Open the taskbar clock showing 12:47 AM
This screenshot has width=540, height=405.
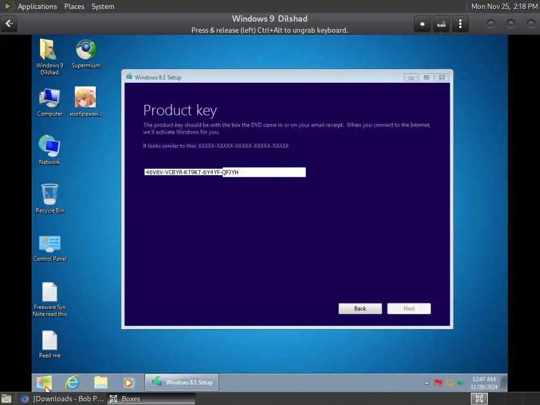[x=484, y=383]
